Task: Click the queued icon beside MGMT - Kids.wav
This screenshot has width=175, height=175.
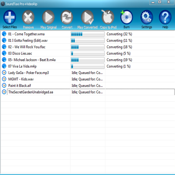Action: coord(4,79)
